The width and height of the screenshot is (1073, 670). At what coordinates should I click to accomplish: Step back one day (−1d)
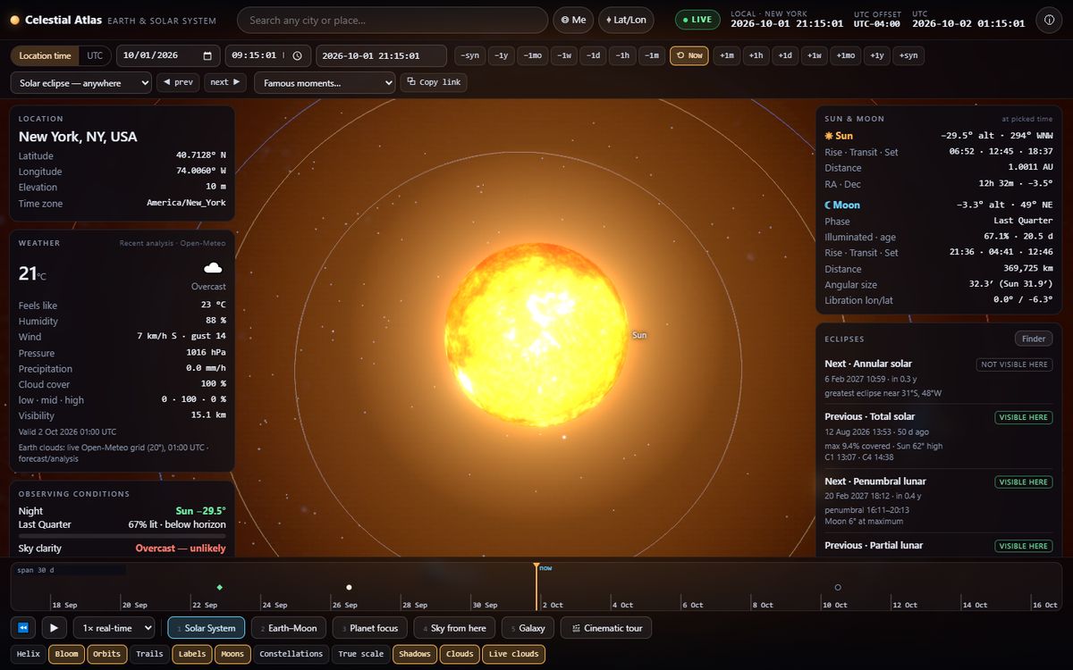click(593, 55)
